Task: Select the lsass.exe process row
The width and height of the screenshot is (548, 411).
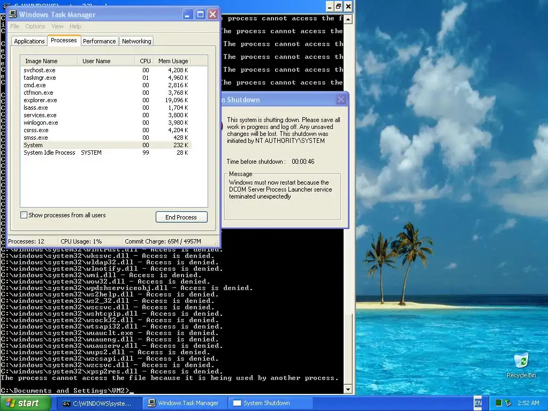Action: tap(106, 108)
